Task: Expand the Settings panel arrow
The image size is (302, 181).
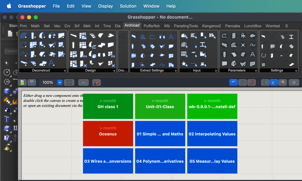Action: pos(296,71)
